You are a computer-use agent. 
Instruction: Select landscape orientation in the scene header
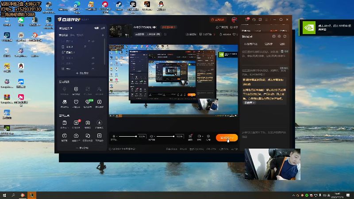(x=96, y=28)
